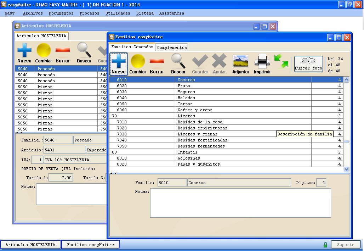Viewport: 364px width, 251px height.
Task: Click the green arrows exchange icon
Action: coord(281,61)
